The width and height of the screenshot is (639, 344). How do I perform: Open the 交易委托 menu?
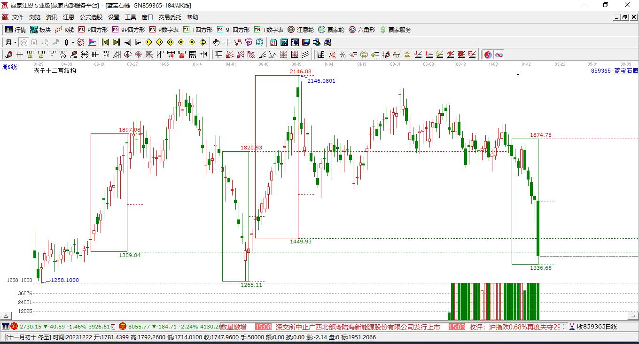170,17
